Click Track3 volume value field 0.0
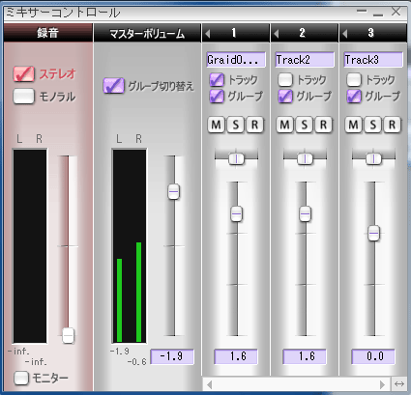Screen dimensions: 411x395 [373, 356]
